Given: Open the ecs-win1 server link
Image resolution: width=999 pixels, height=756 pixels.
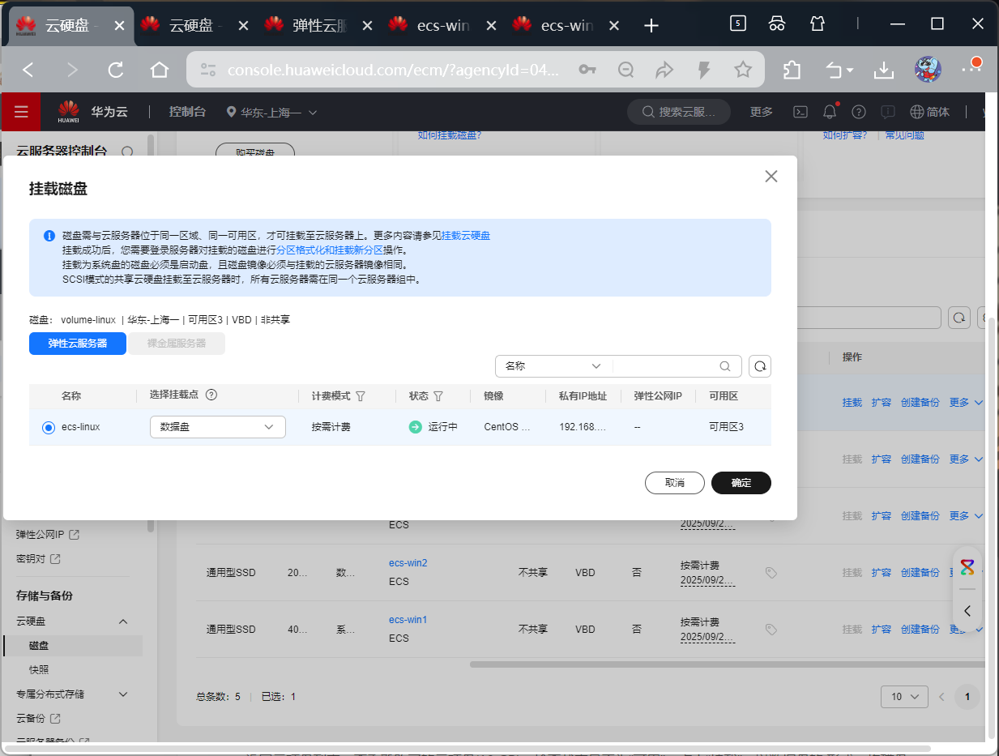Looking at the screenshot, I should tap(408, 620).
